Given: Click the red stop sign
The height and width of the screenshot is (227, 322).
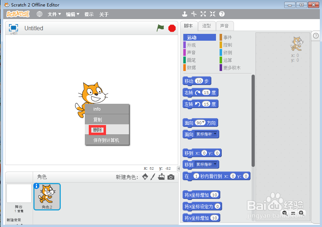Looking at the screenshot, I should coord(172,28).
